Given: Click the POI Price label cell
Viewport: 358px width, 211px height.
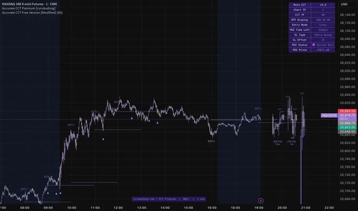Looking at the screenshot, I should click(300, 50).
